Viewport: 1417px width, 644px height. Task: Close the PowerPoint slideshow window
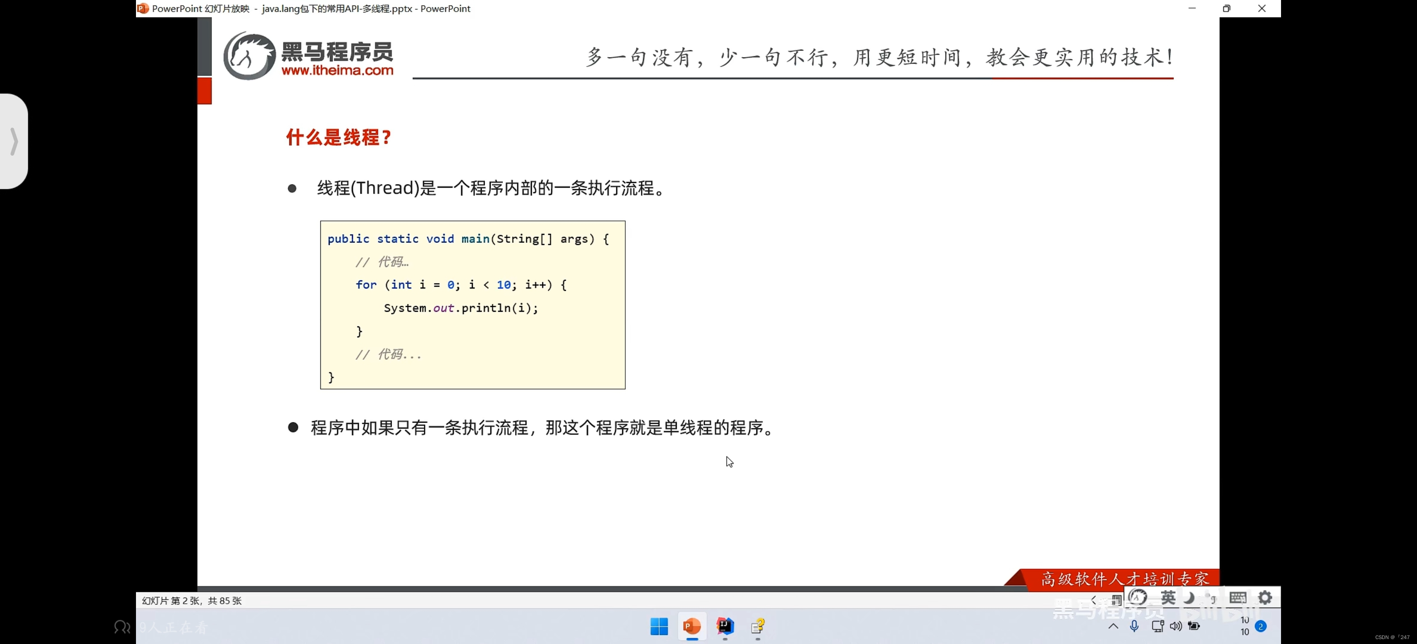pyautogui.click(x=1262, y=8)
